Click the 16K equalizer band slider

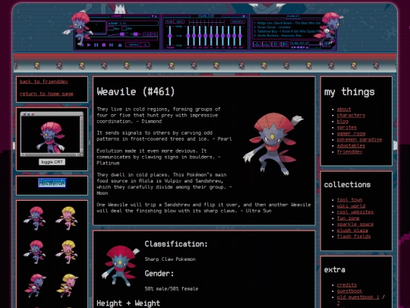(x=240, y=36)
